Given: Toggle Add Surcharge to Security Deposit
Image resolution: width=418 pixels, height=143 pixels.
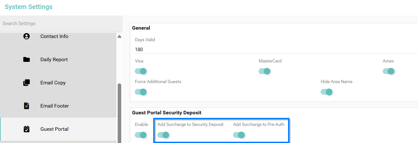Looking at the screenshot, I should click(x=164, y=135).
